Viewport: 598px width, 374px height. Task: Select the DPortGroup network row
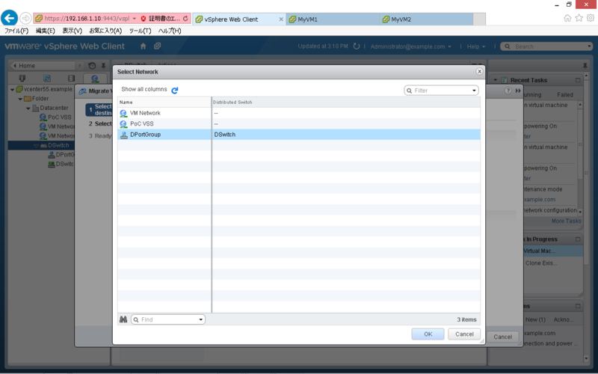tap(299, 135)
